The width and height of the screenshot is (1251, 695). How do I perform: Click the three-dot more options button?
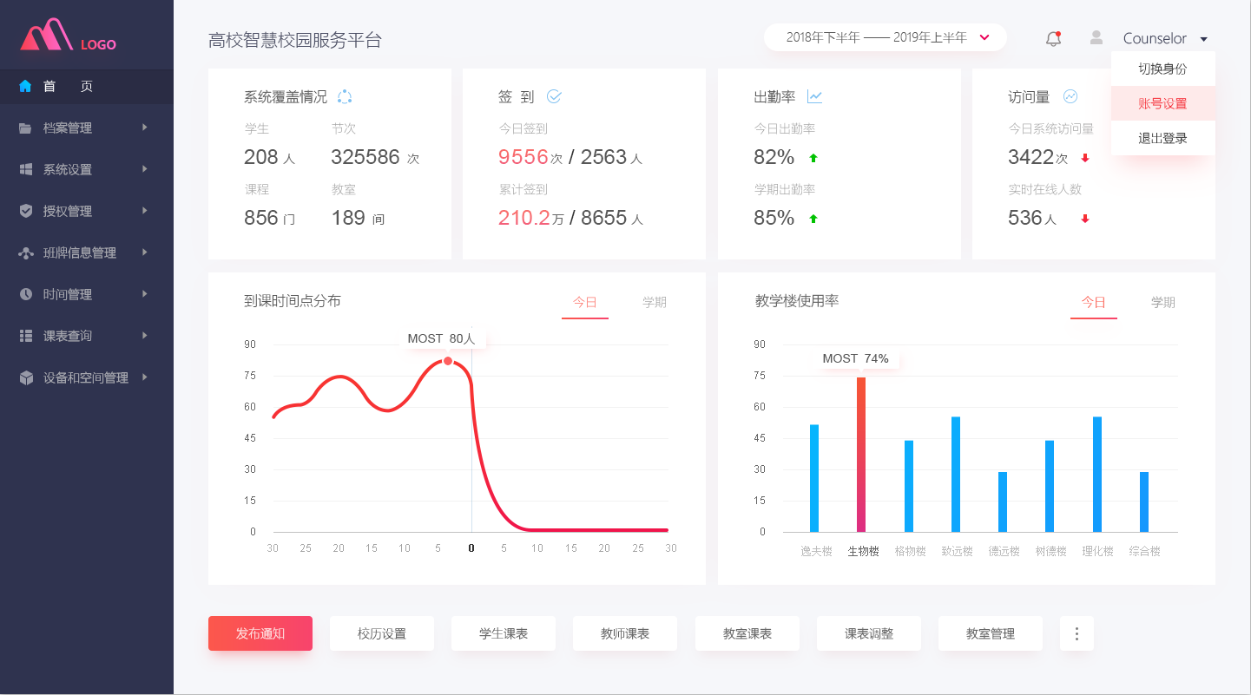[x=1077, y=633]
